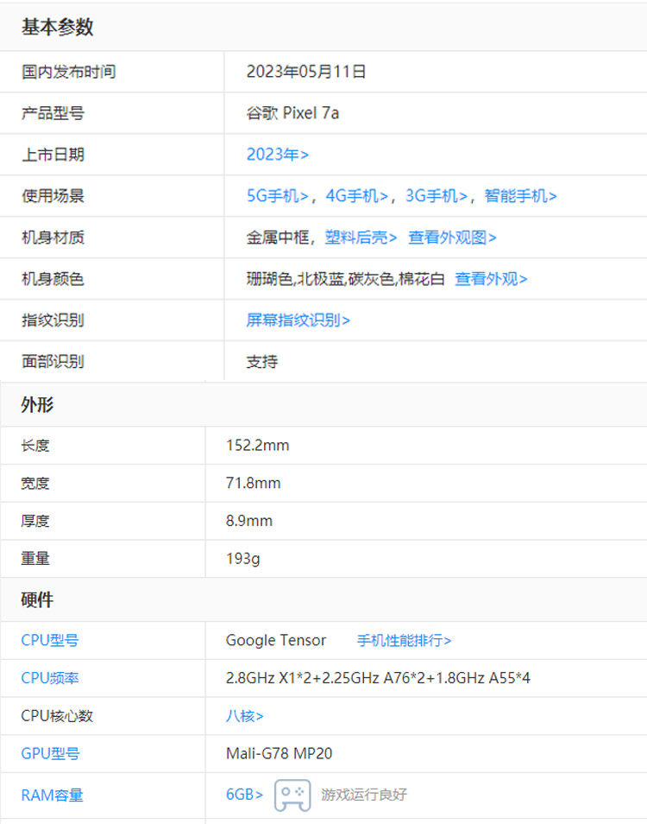Open the 3G手机 link
The height and width of the screenshot is (824, 647).
pos(436,196)
